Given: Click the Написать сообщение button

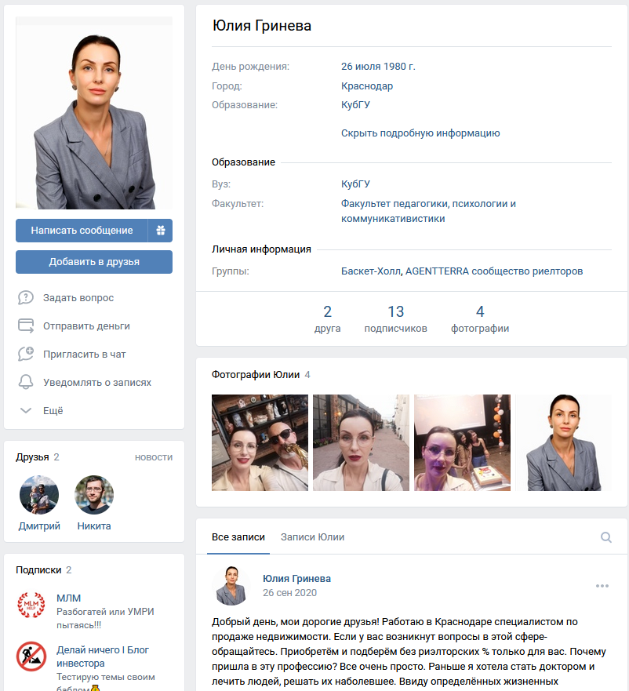Looking at the screenshot, I should pyautogui.click(x=82, y=231).
